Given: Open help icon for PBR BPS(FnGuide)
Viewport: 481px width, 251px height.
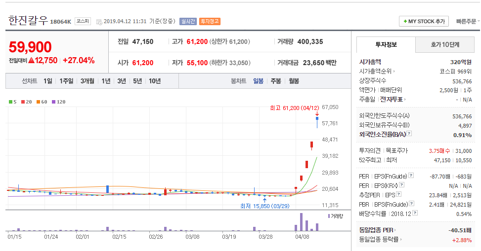Looking at the screenshot, I should point(412,204).
